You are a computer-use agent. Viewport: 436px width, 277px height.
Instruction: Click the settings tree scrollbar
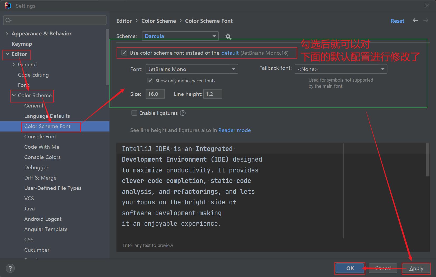108,57
